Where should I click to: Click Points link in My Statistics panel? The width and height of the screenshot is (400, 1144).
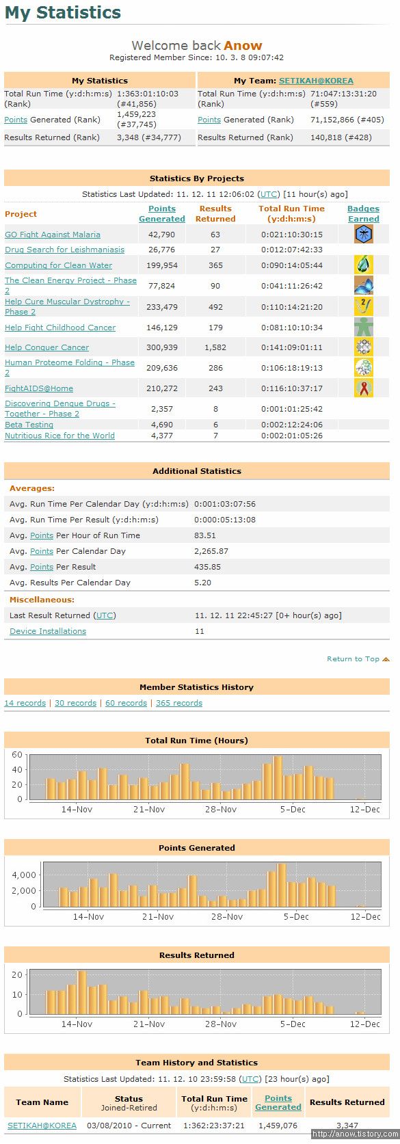pos(16,120)
